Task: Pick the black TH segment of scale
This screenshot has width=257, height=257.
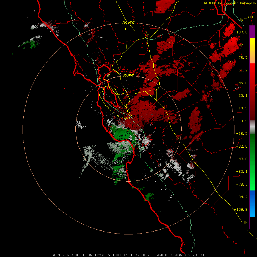Action: pyautogui.click(x=252, y=222)
